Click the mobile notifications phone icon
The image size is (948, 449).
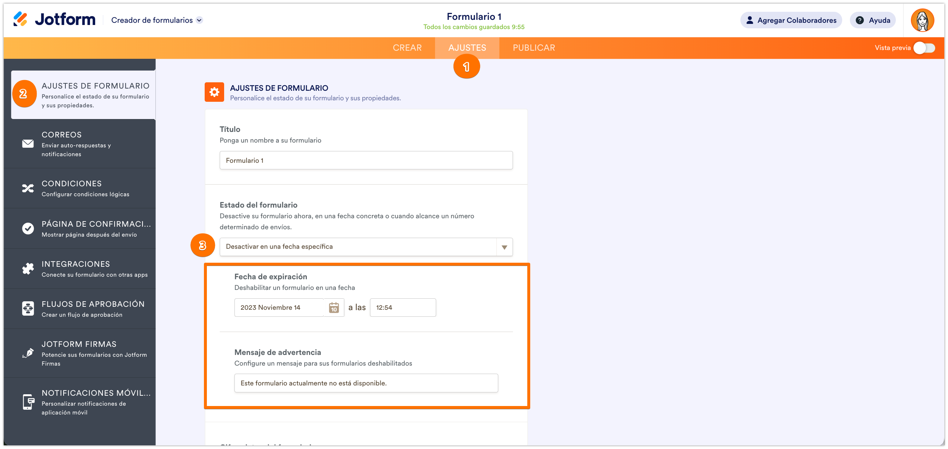click(28, 402)
